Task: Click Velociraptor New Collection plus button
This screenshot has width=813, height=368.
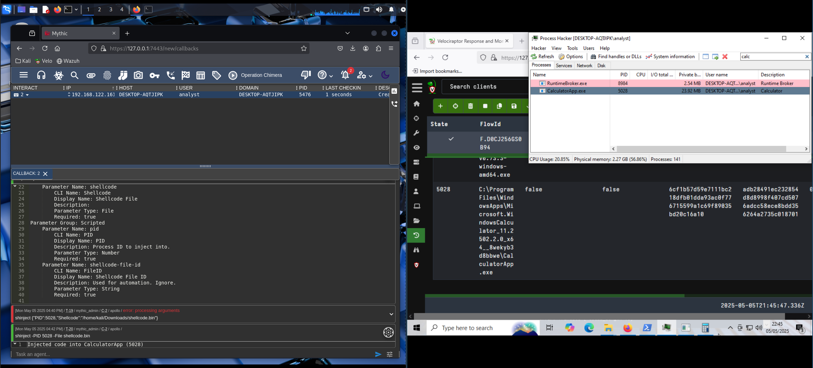Action: click(440, 106)
